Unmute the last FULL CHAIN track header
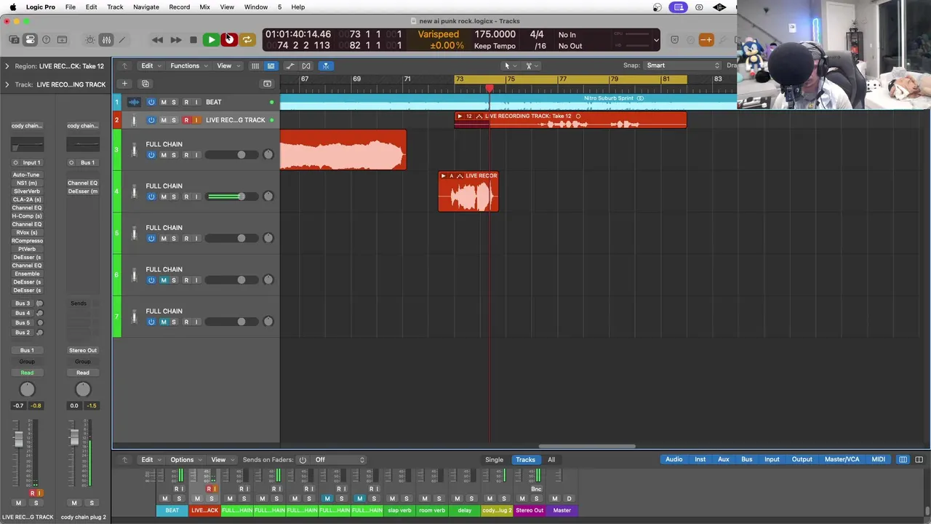This screenshot has height=524, width=931. (x=163, y=322)
